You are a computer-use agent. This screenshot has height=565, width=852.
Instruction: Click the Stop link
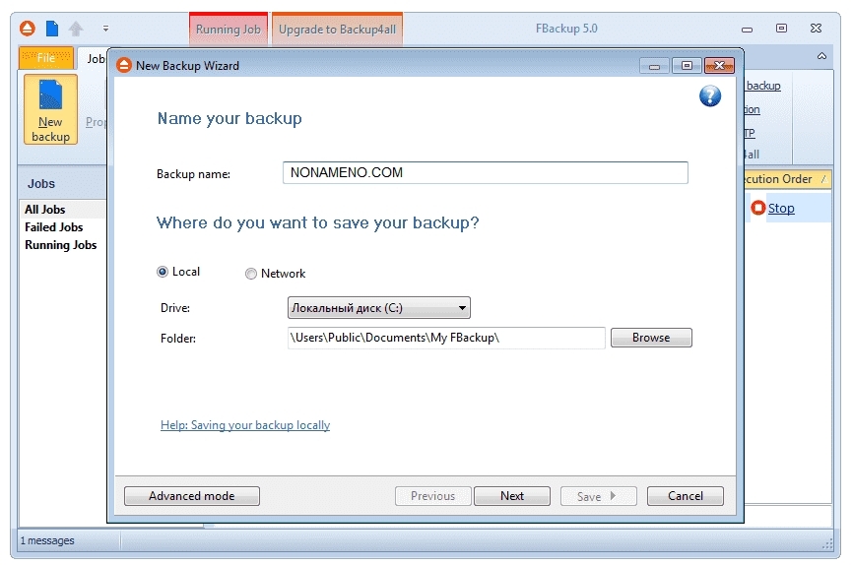click(x=781, y=208)
